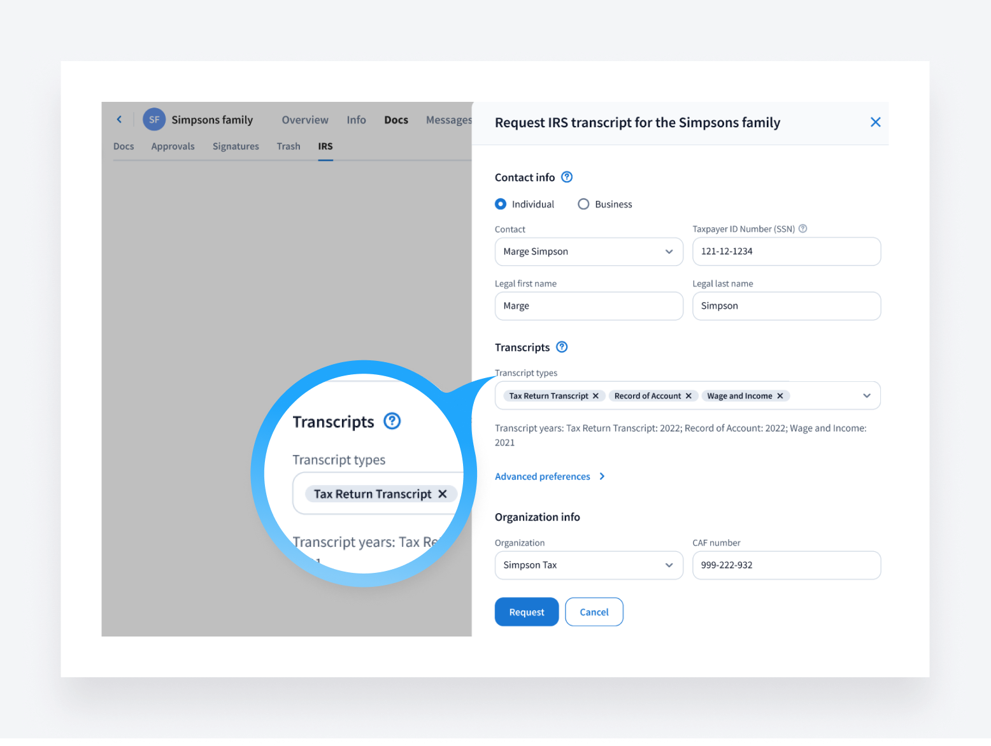Click the SF Simpsons family avatar
Viewport: 991px width, 746px height.
tap(153, 119)
